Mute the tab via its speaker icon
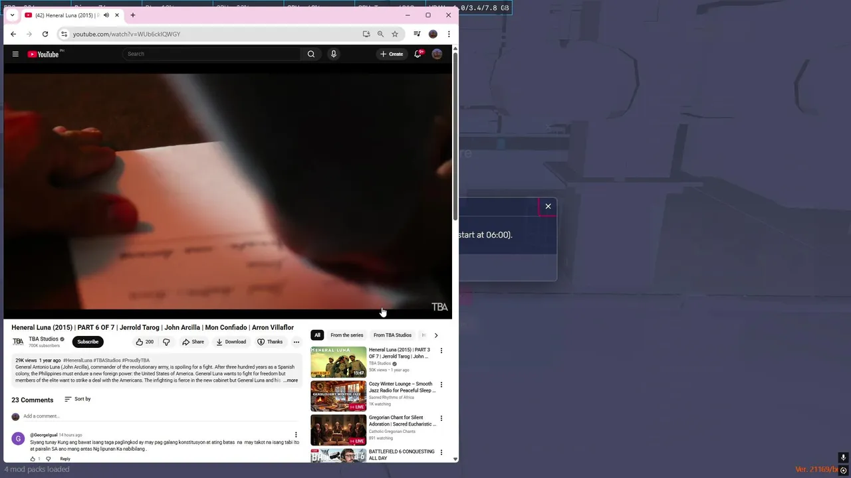Image resolution: width=851 pixels, height=478 pixels. (106, 15)
